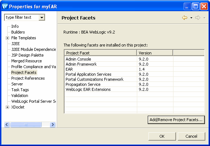Click the tree scrollbar left arrow

[7, 125]
